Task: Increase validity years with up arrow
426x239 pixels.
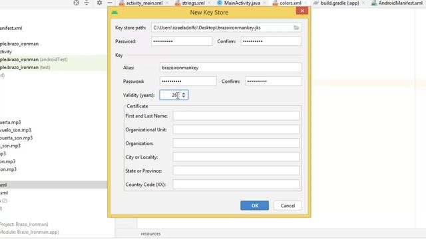Action: tap(184, 93)
